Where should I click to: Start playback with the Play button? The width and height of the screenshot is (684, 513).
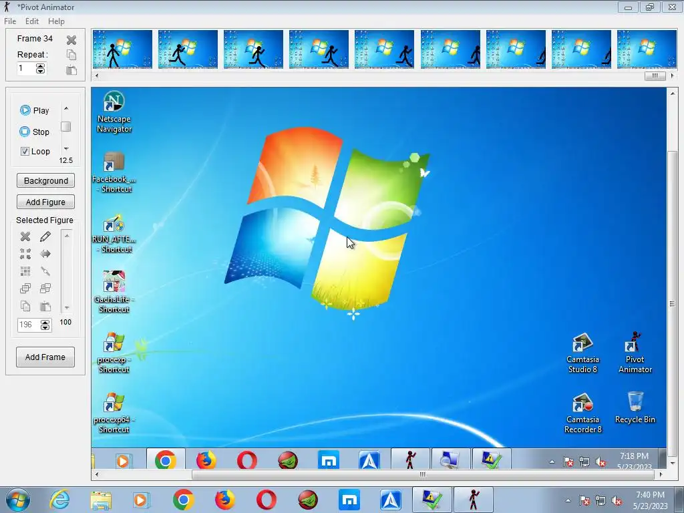click(35, 110)
